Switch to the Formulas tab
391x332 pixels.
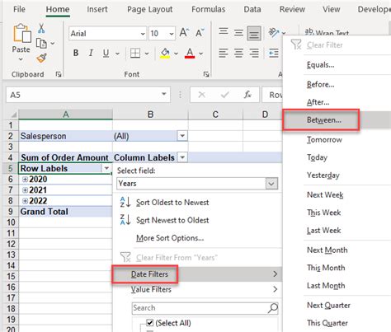[209, 9]
